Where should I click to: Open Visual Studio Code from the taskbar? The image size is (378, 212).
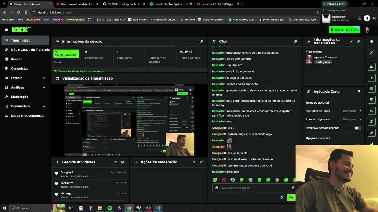pos(158,208)
